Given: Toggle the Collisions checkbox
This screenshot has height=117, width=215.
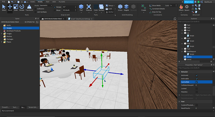Looking at the screenshot, I should tap(36, 9).
